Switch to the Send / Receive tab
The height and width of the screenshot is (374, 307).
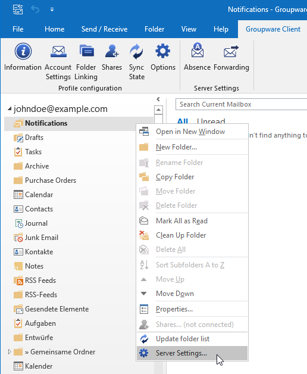(x=104, y=29)
